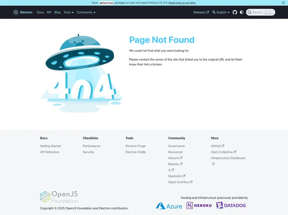This screenshot has width=288, height=215.
Task: Open Electron Forge footer link
Action: [135, 146]
